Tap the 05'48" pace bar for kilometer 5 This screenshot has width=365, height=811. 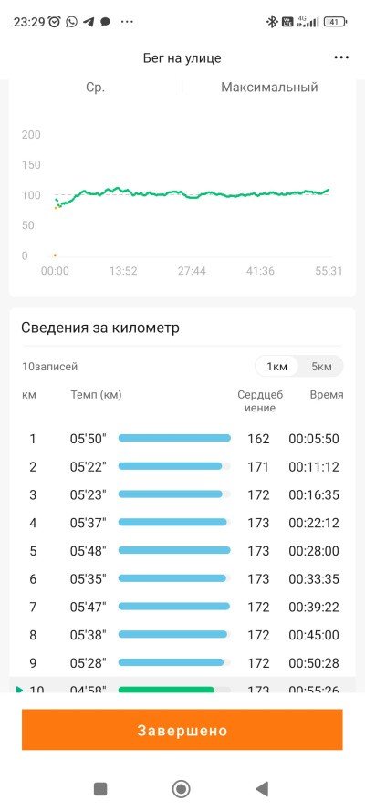pos(174,550)
